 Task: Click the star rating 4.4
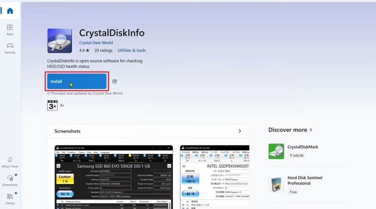84,50
